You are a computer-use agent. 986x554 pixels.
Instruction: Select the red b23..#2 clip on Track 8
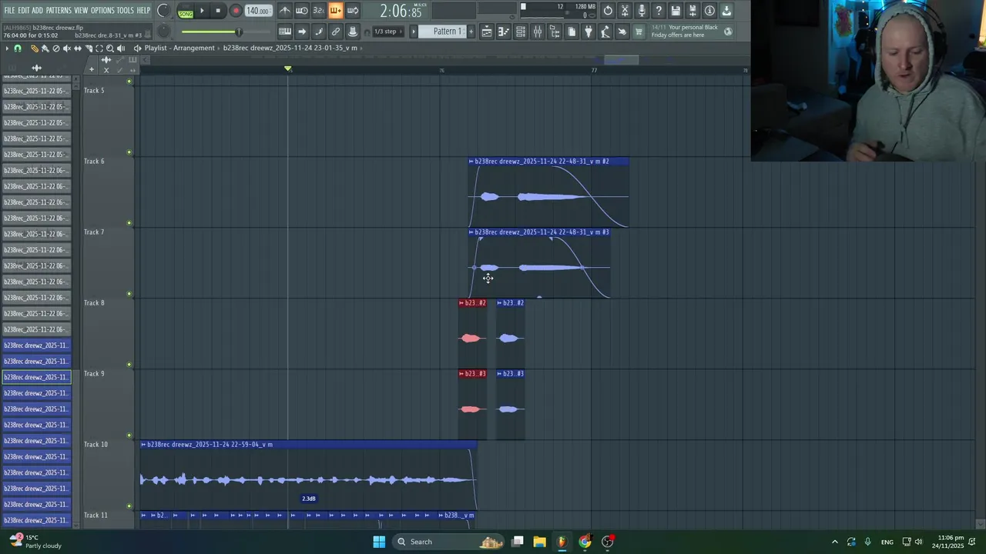point(472,332)
